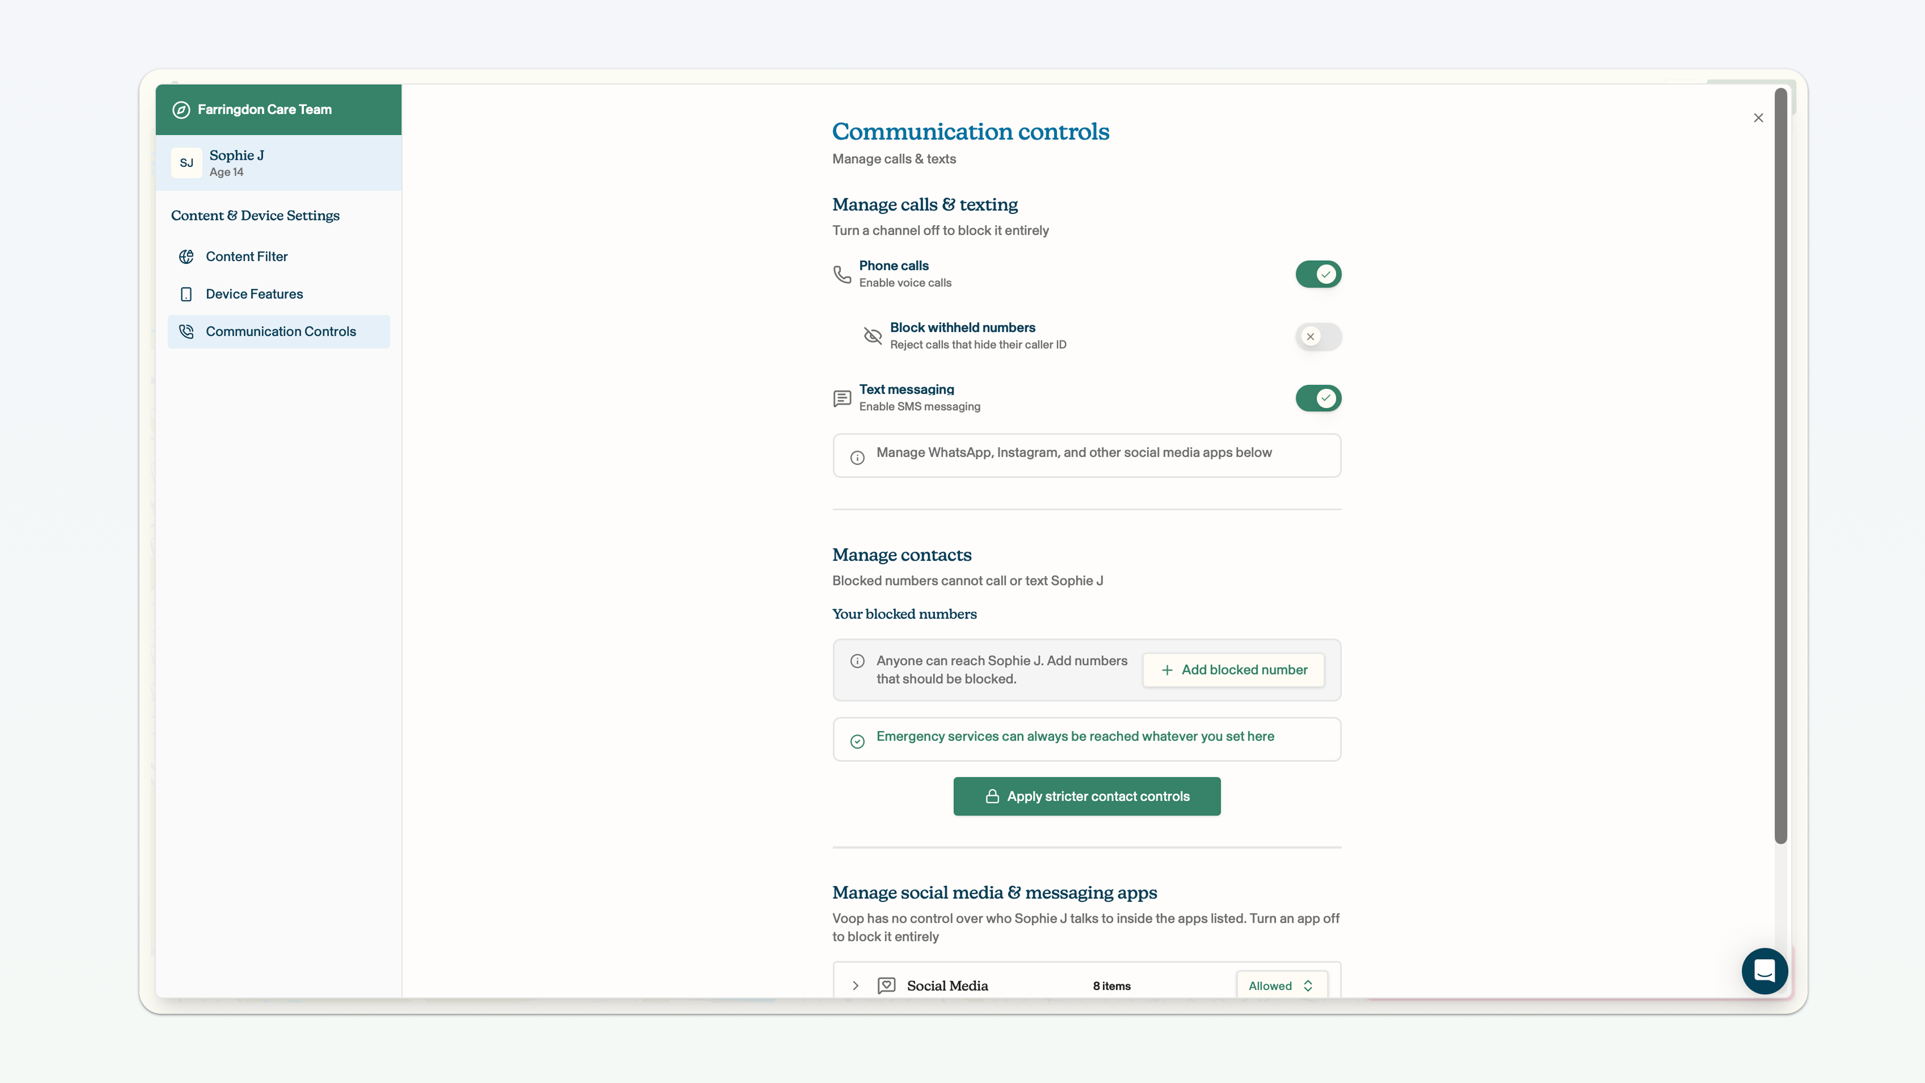Close the communication controls dialog

[1759, 118]
